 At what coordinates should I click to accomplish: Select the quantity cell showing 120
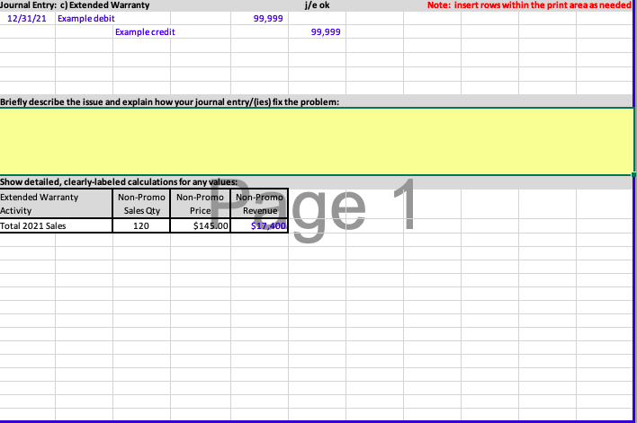click(141, 226)
